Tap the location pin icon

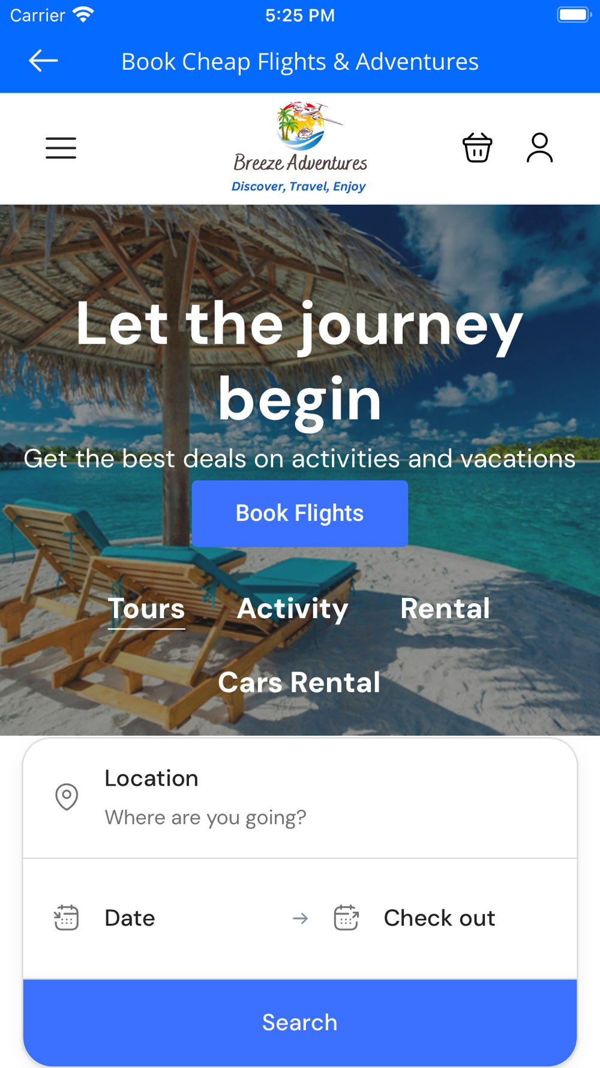(67, 797)
